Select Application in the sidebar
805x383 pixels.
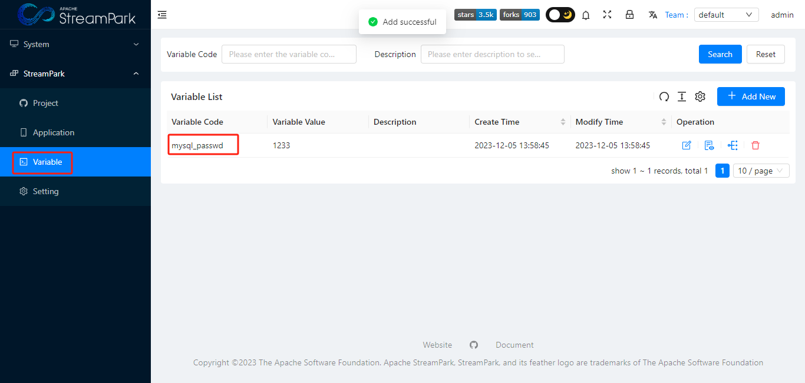[53, 132]
